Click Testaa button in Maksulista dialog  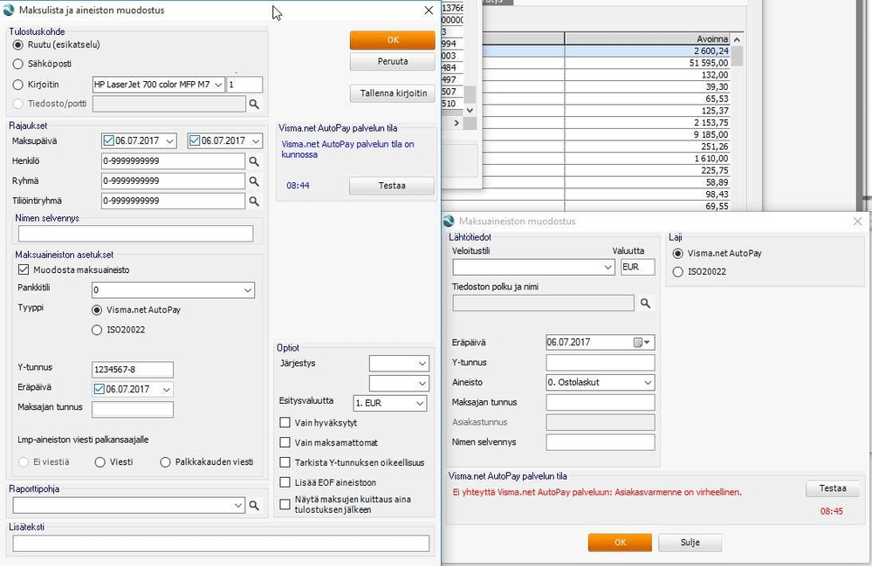392,186
